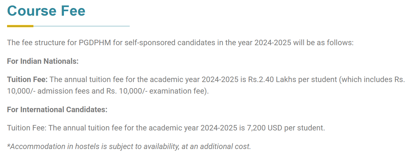The height and width of the screenshot is (158, 411).
Task: Click the "Course Fee" heading
Action: click(x=46, y=11)
